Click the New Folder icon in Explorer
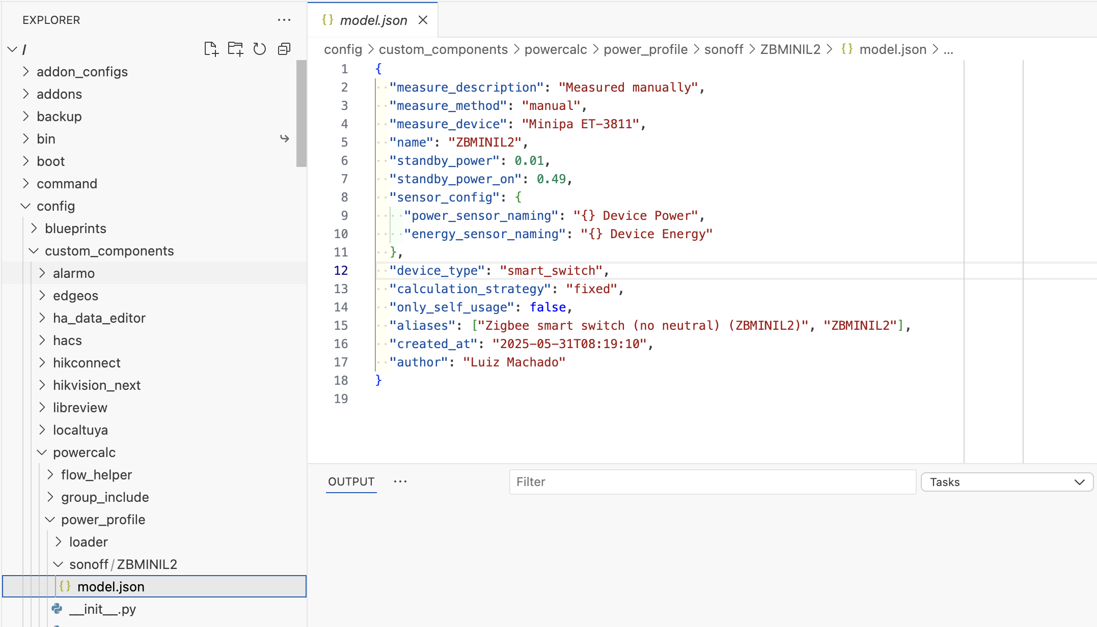The width and height of the screenshot is (1097, 627). pos(235,49)
